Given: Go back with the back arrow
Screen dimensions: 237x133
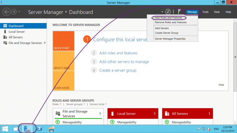Looking at the screenshot, I should click(x=7, y=12).
